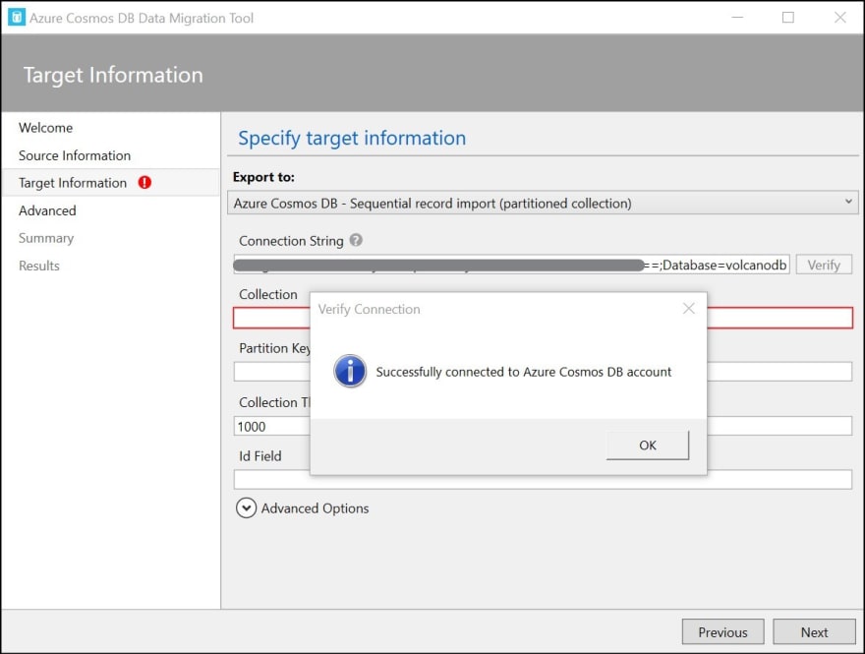
Task: Click the Connection String input field
Action: coord(511,265)
